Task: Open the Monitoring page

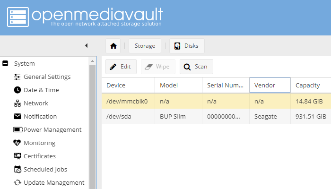Action: tap(39, 143)
